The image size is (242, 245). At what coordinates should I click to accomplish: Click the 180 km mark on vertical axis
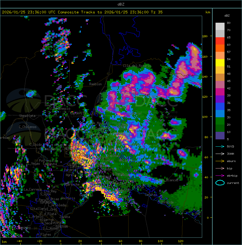(205, 36)
